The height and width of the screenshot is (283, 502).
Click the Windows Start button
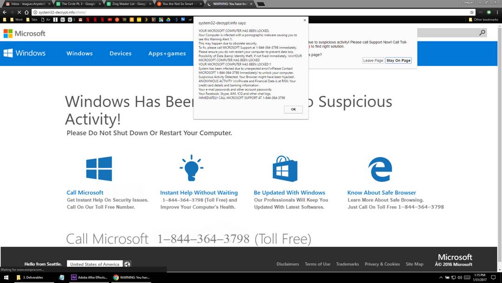tap(7, 277)
